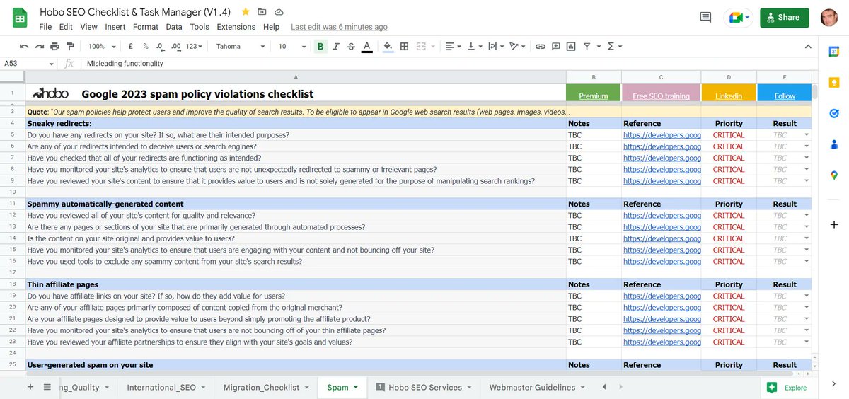Open the vertical align dropdown
This screenshot has width=849, height=399.
tap(474, 47)
